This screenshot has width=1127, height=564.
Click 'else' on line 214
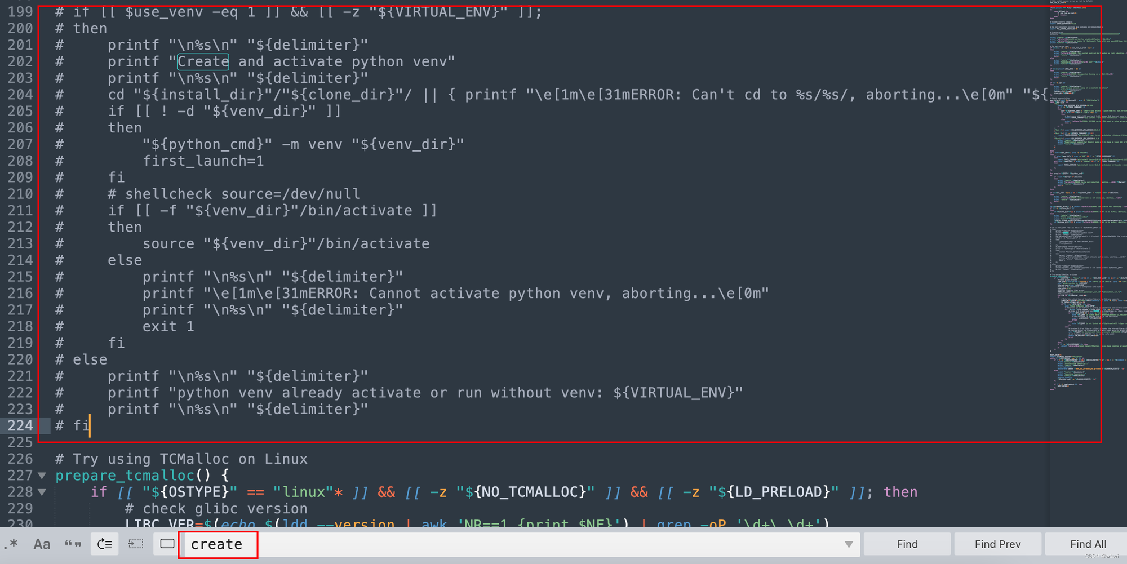click(x=125, y=260)
